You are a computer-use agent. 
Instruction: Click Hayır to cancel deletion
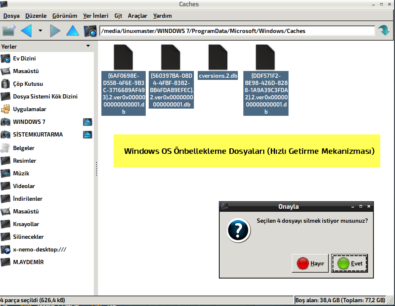coord(310,263)
